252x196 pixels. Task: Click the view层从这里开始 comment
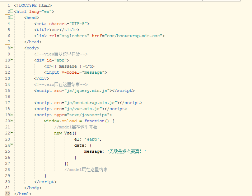(61, 54)
